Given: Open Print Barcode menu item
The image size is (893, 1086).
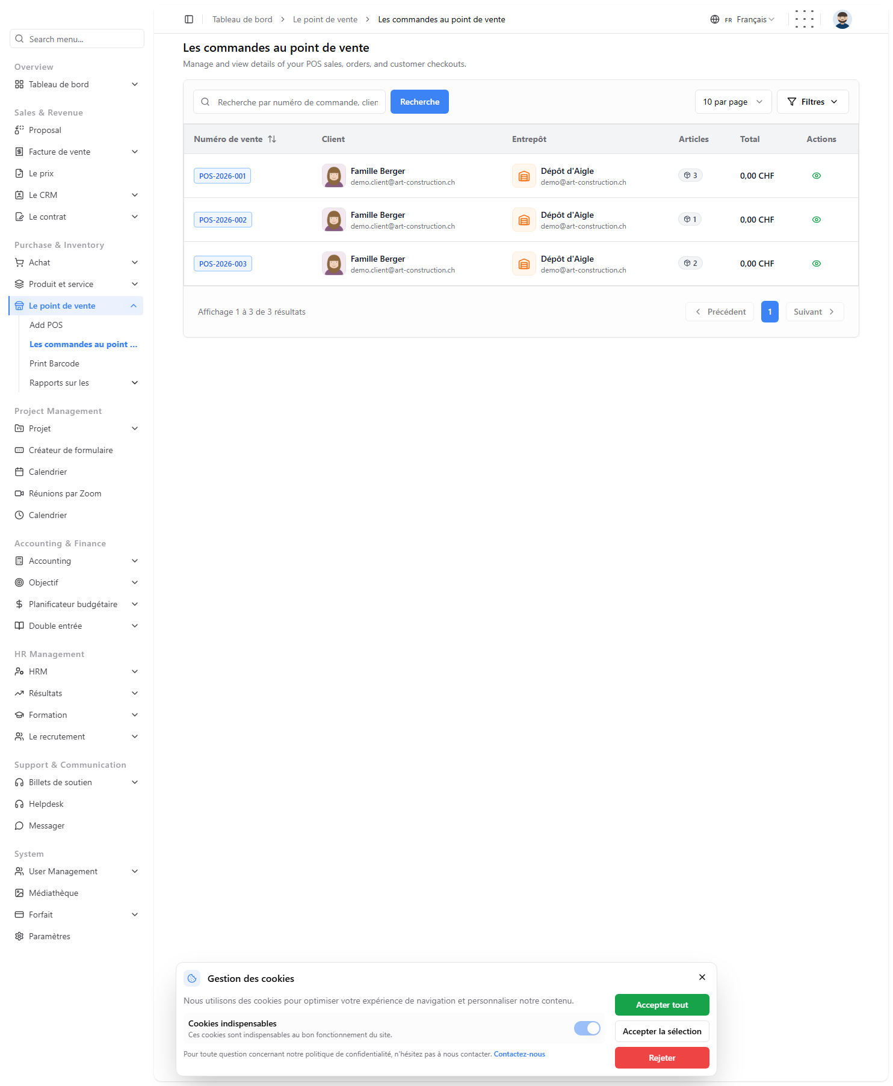Looking at the screenshot, I should pos(54,363).
